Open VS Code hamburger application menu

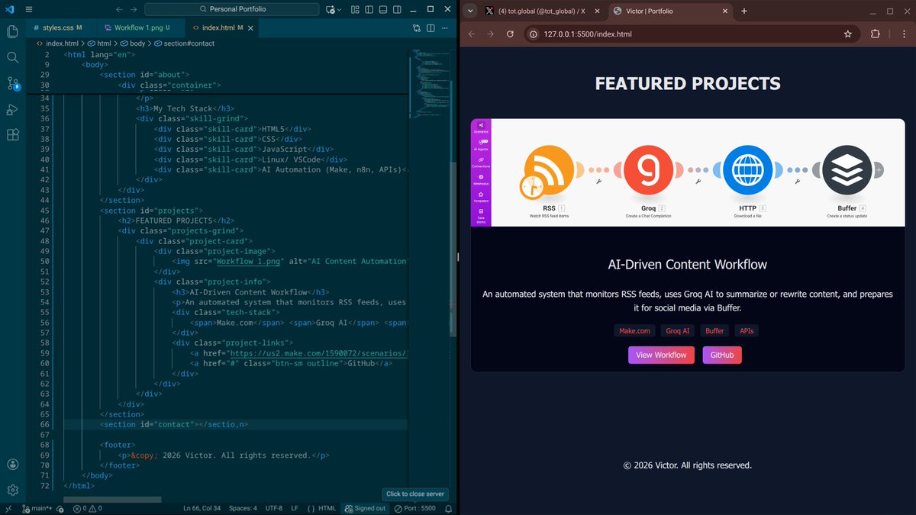28,9
